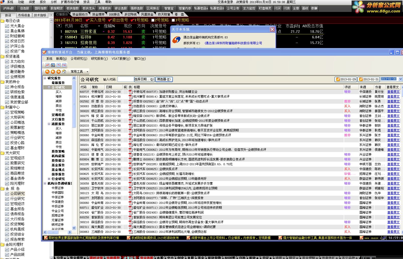Open PDF icon for 银江股份 report

click(x=131, y=111)
